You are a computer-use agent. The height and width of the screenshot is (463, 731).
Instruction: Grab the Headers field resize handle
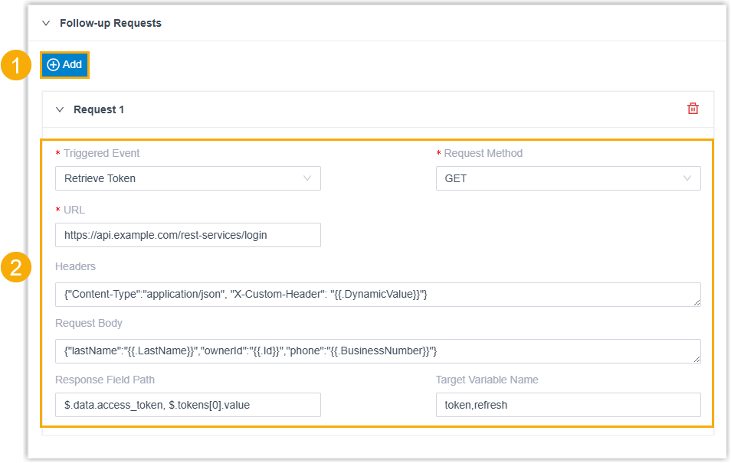point(696,302)
